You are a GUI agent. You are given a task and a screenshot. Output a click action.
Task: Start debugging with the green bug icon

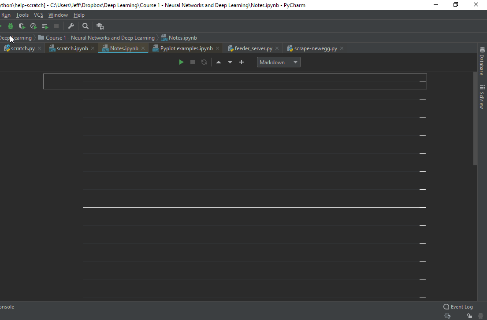11,26
